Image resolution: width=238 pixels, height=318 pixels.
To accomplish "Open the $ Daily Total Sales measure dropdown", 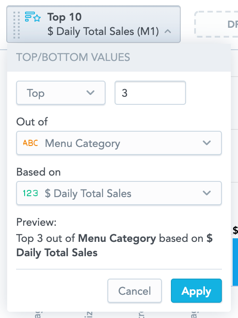I will [x=119, y=193].
